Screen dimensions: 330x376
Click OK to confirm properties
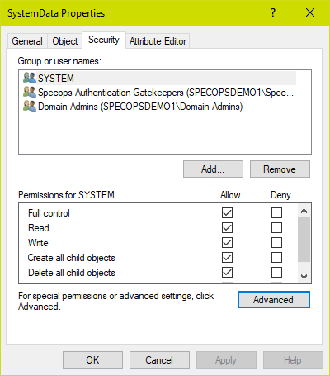click(x=92, y=359)
